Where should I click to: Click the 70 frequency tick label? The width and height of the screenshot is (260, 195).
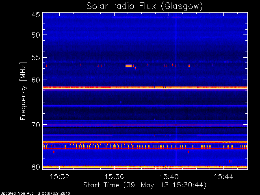coord(36,125)
